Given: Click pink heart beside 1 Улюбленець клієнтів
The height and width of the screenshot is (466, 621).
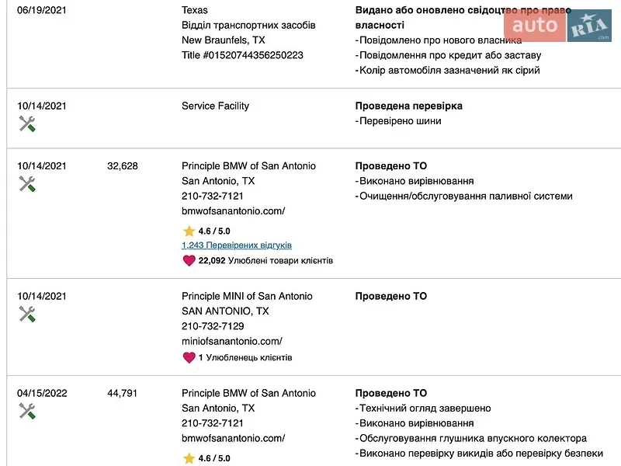Looking at the screenshot, I should click(189, 357).
